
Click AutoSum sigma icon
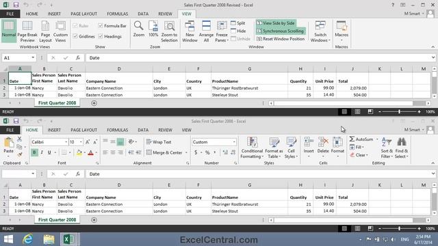(352, 139)
